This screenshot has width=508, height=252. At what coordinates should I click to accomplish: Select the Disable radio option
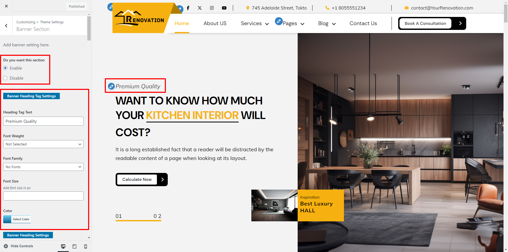pos(5,78)
